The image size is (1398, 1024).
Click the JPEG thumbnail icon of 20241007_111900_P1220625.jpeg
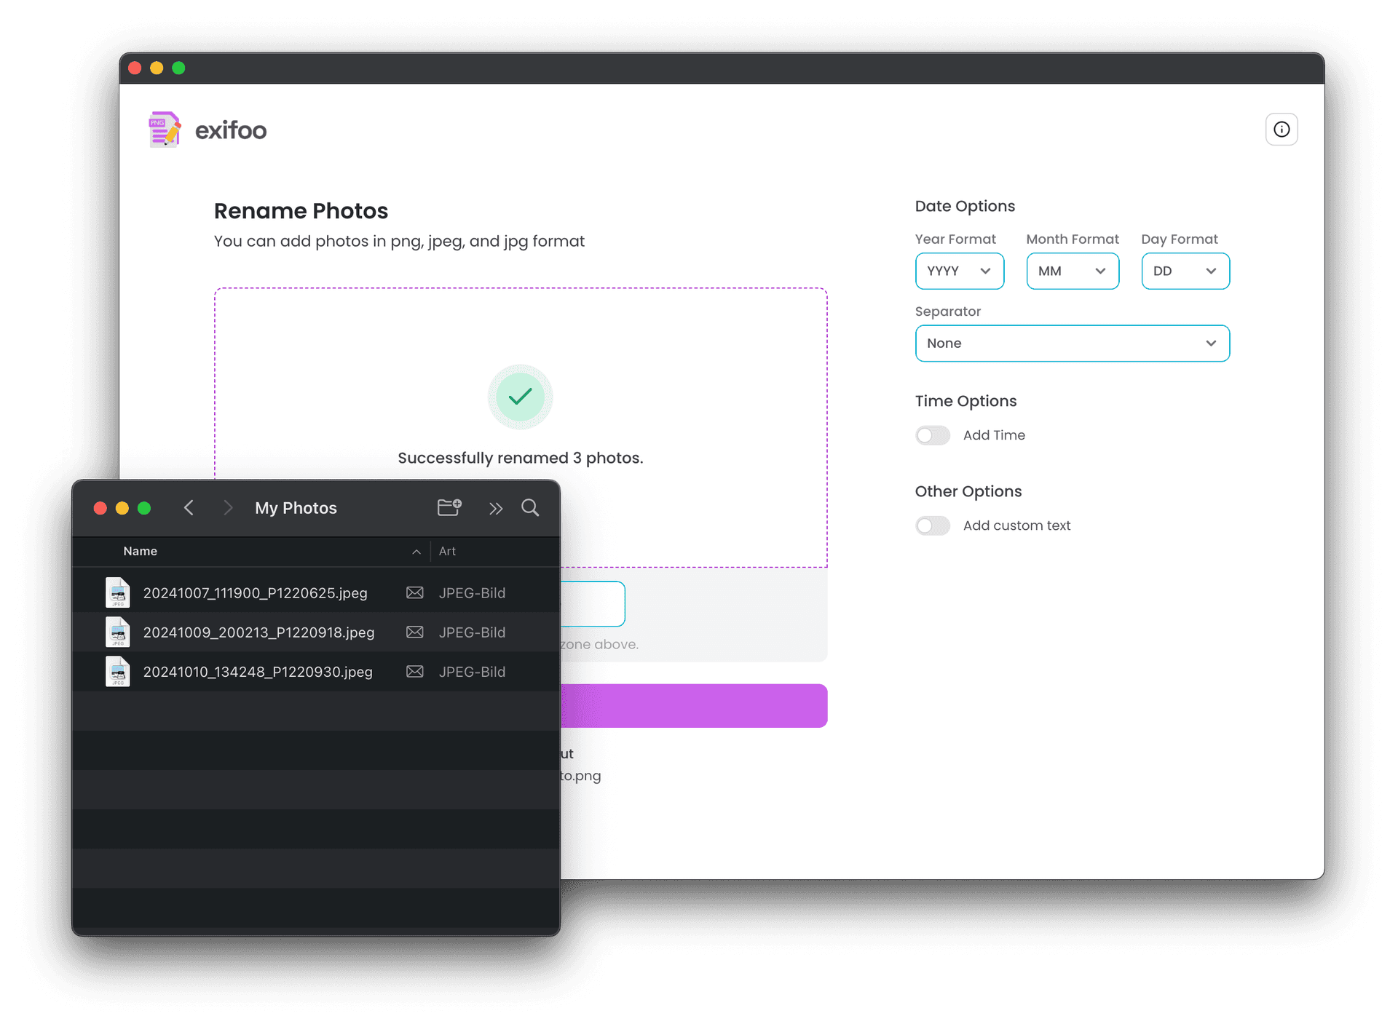(117, 592)
